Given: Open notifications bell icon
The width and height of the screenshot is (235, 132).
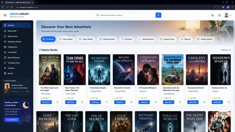Looking at the screenshot, I should (219, 15).
